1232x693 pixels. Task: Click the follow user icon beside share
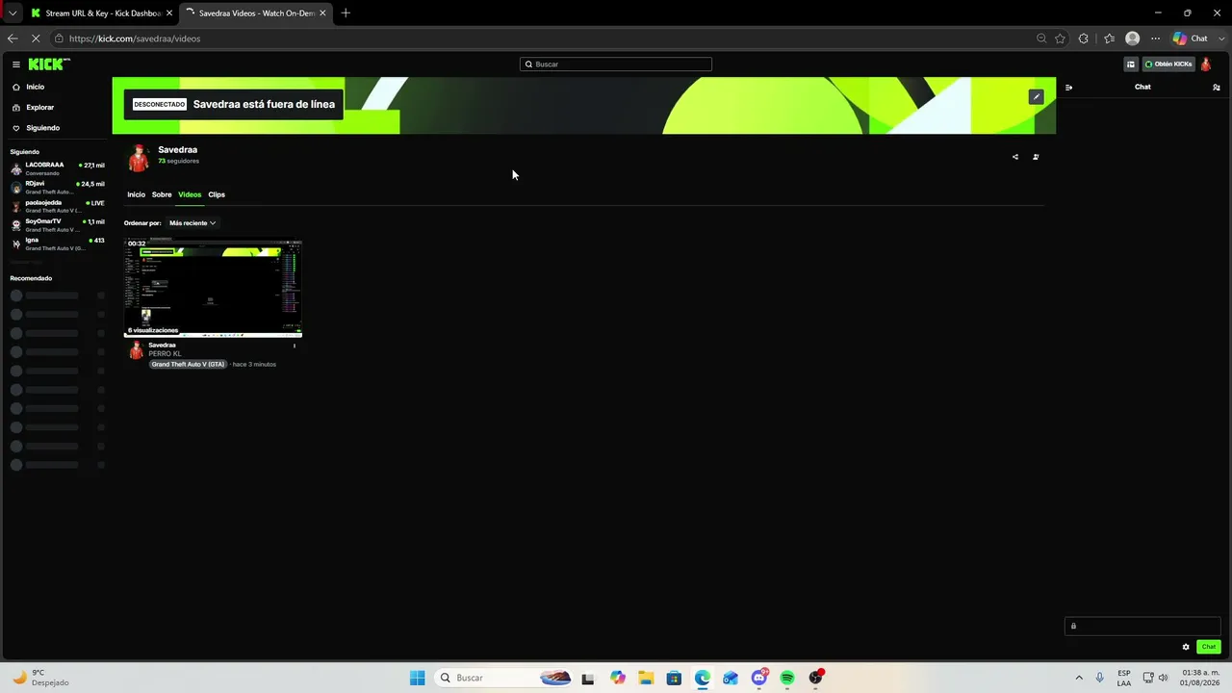tap(1036, 157)
